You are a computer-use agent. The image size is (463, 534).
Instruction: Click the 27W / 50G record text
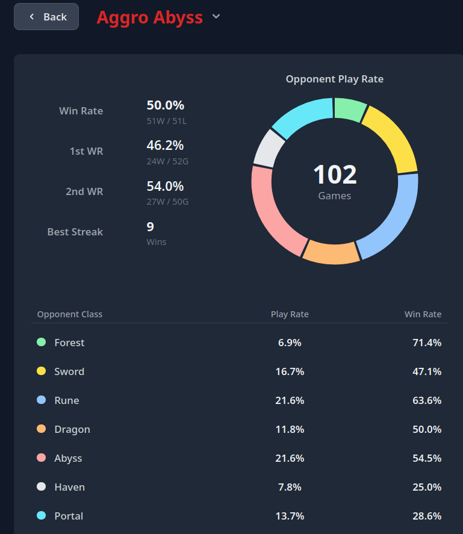[167, 202]
